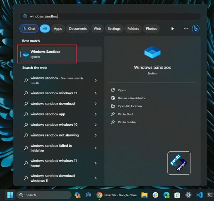Select the All filter tab
Viewport: 214px width, 201px height.
(45, 29)
